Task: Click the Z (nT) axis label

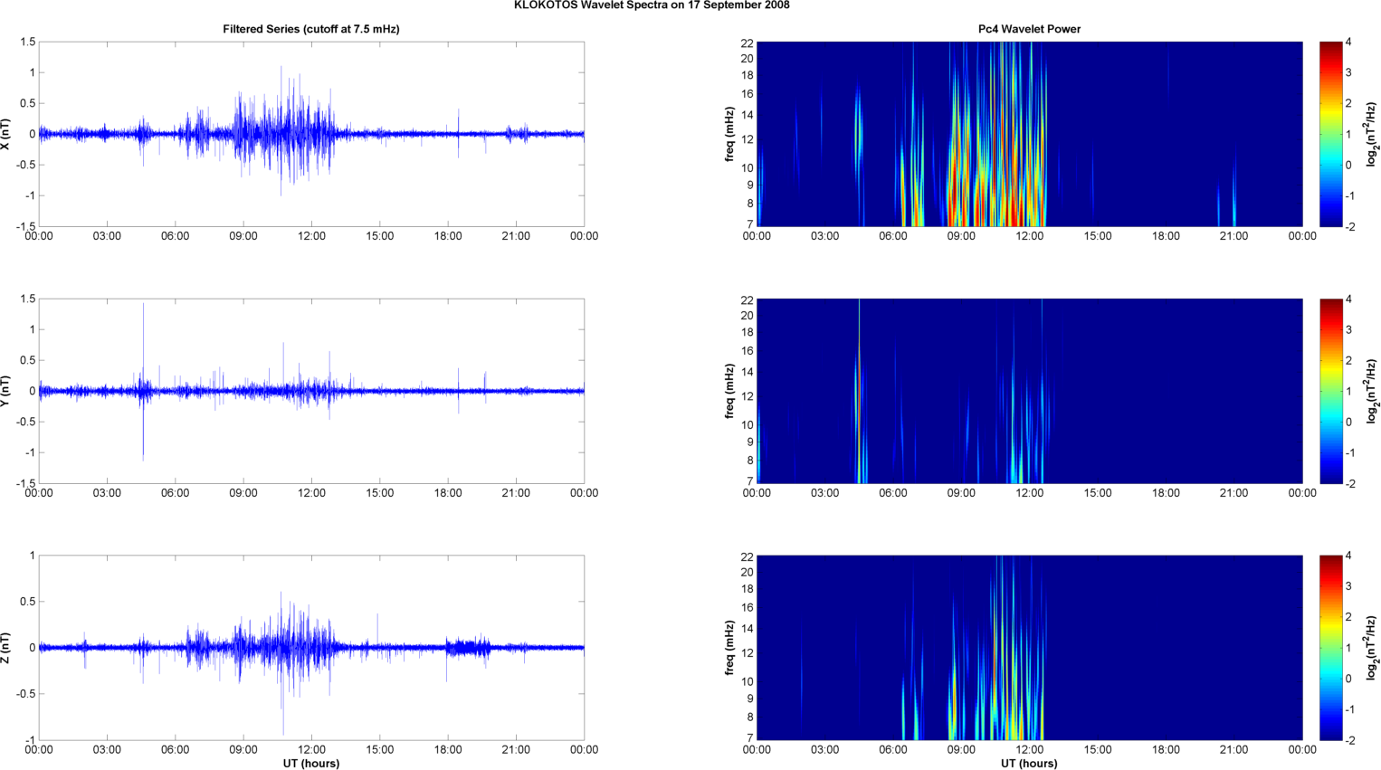Action: pos(6,648)
